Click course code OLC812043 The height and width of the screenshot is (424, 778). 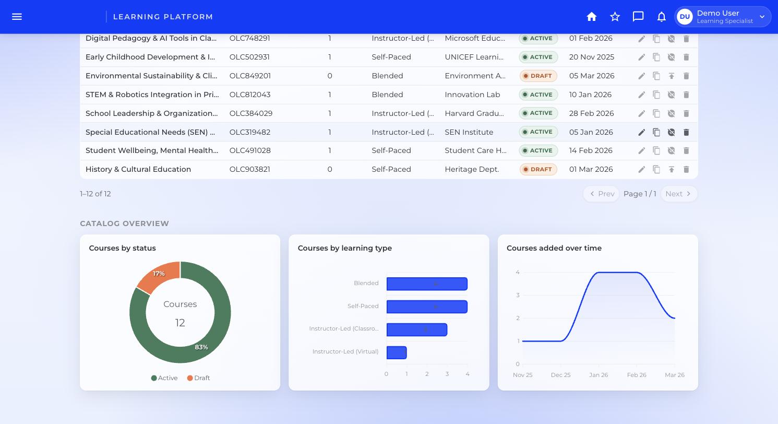(250, 95)
